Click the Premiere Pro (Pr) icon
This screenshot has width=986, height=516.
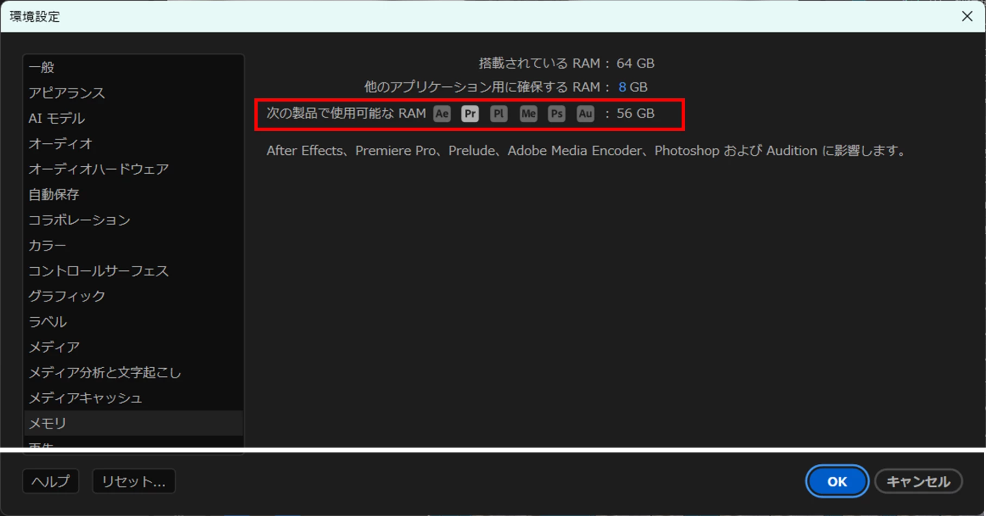coord(470,114)
